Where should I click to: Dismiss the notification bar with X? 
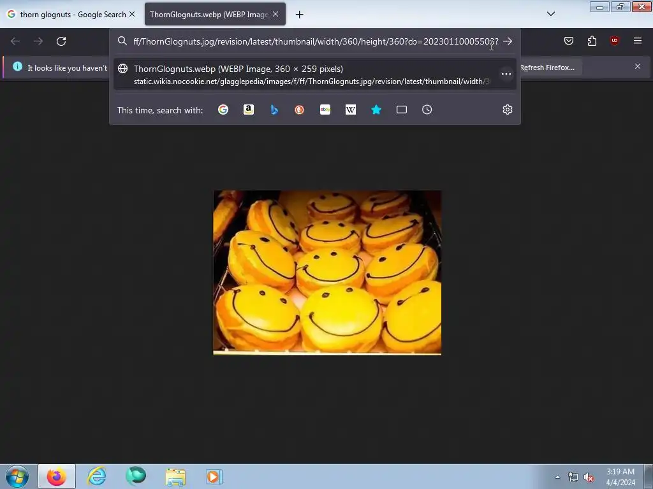(x=637, y=66)
